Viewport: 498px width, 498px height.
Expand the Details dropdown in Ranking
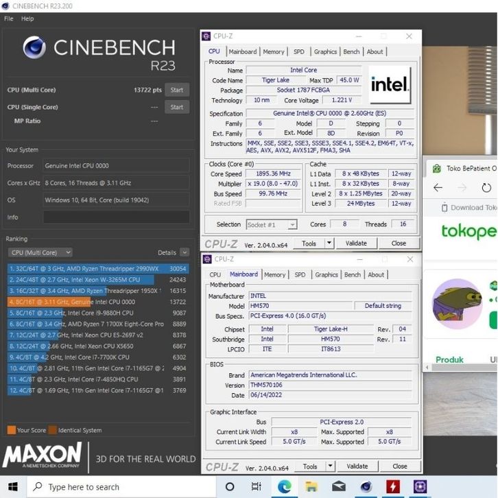coord(184,252)
